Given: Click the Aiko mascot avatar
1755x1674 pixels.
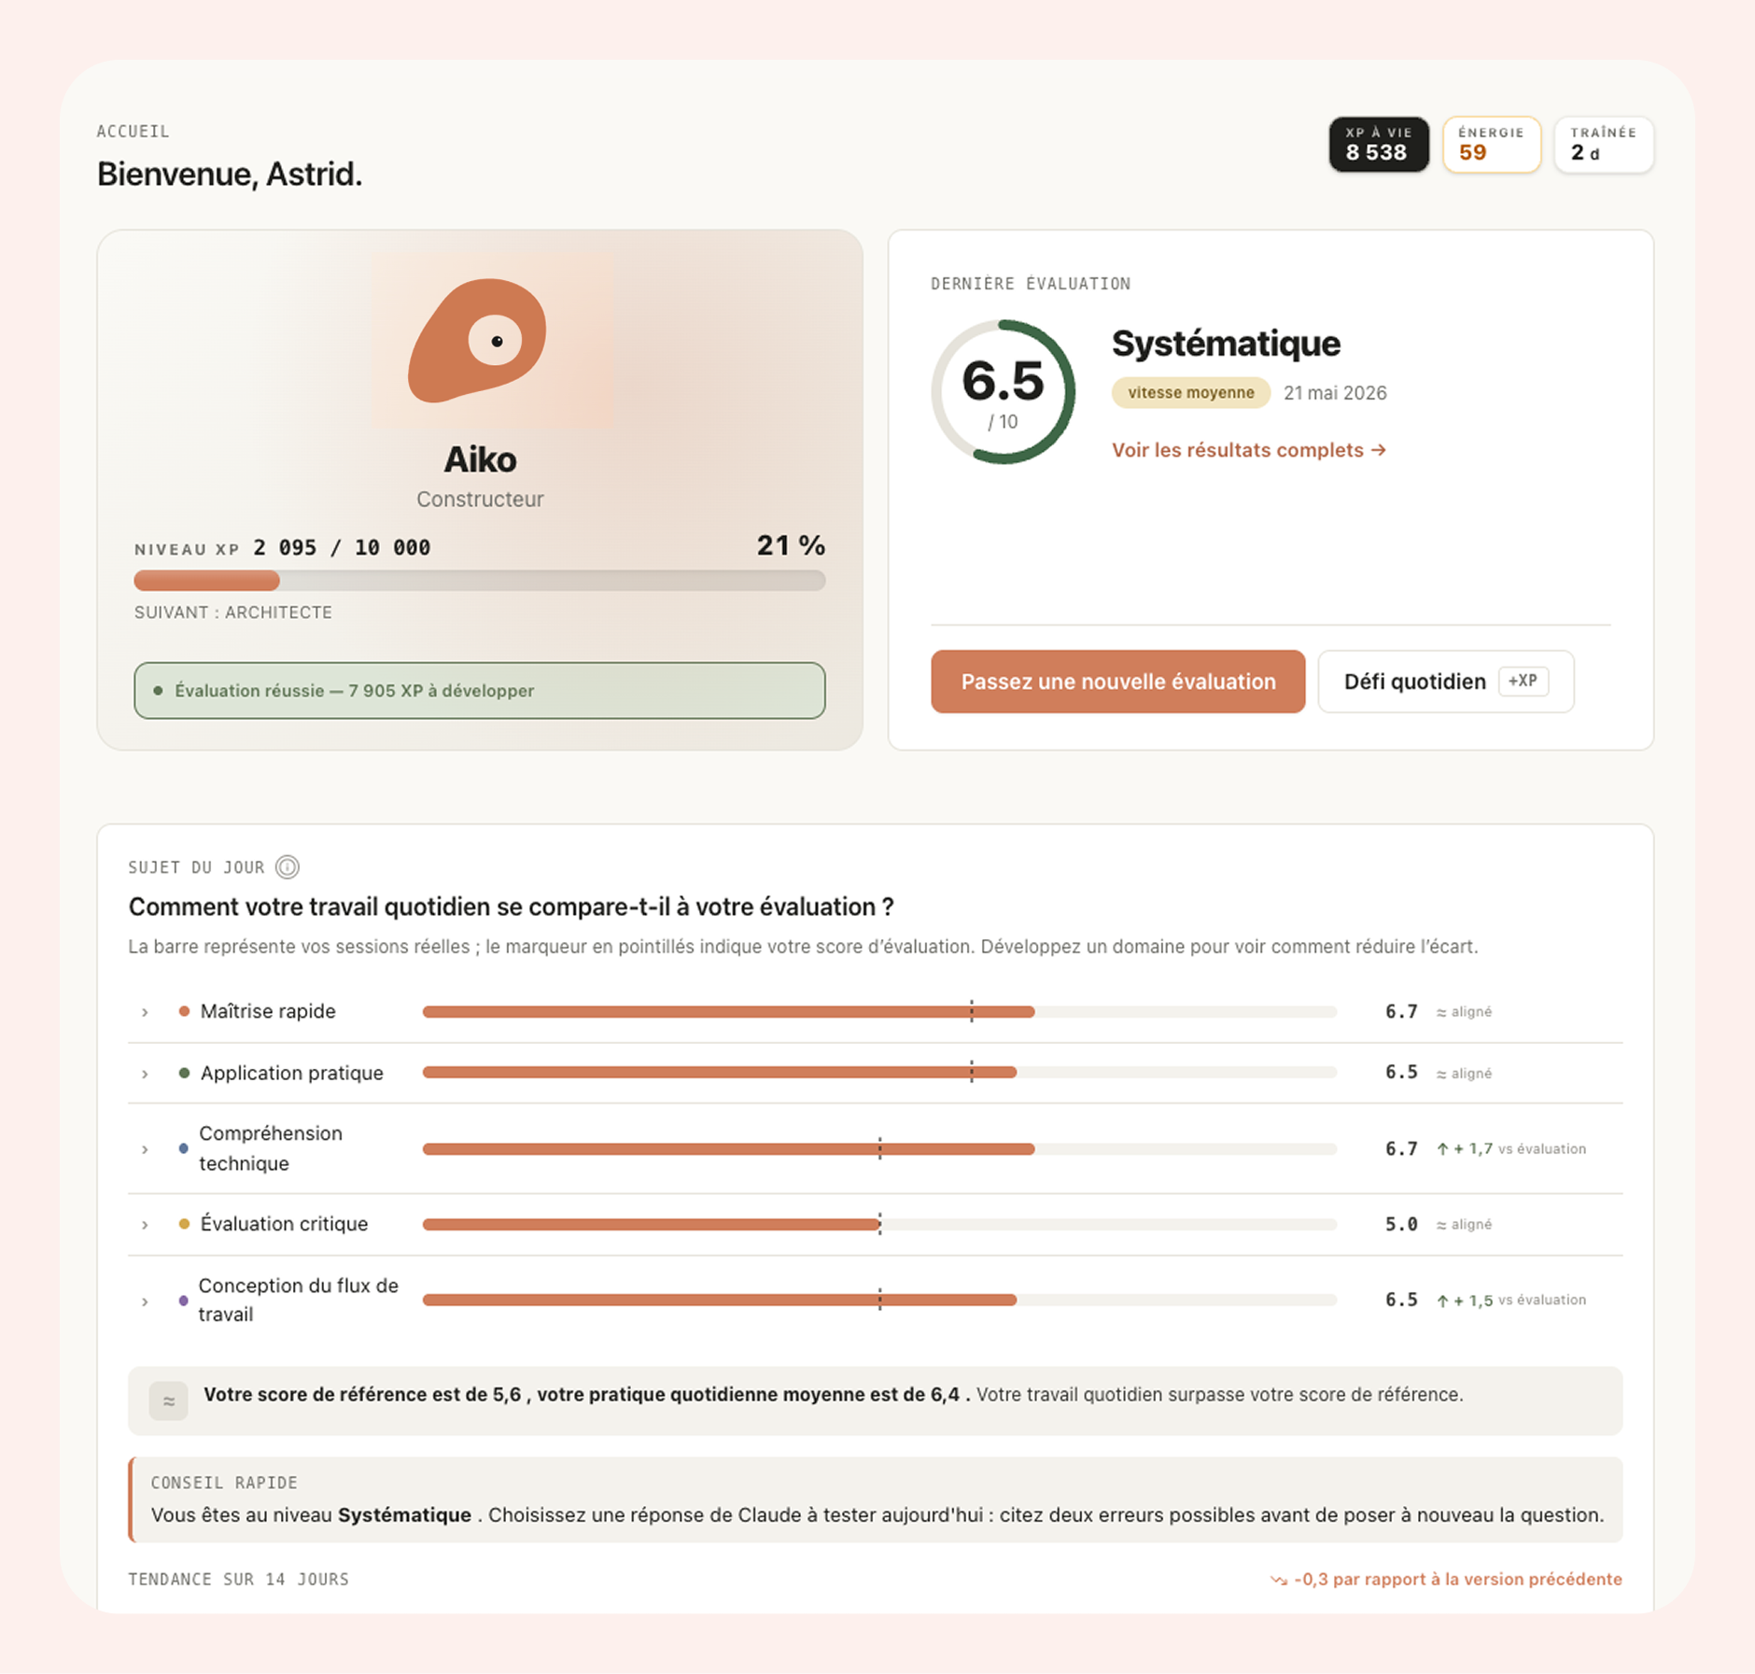Looking at the screenshot, I should click(478, 340).
